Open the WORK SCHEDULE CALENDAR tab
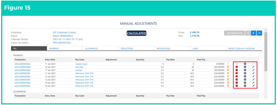 point(244,49)
